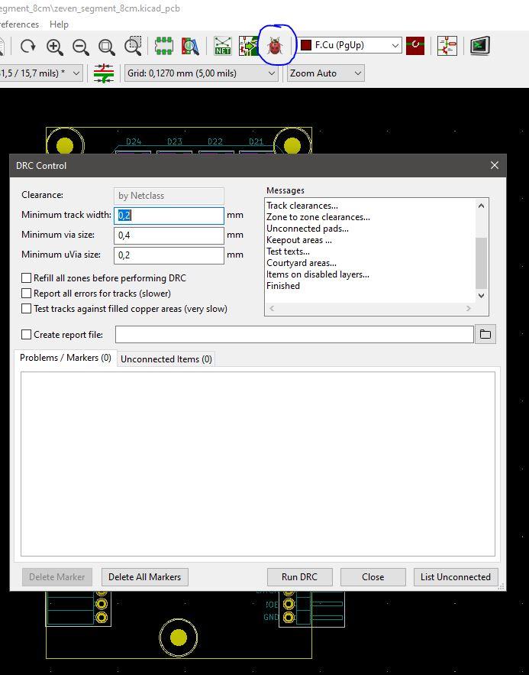Open the schematic editor (Eeschema) icon
The width and height of the screenshot is (529, 675).
pos(447,45)
